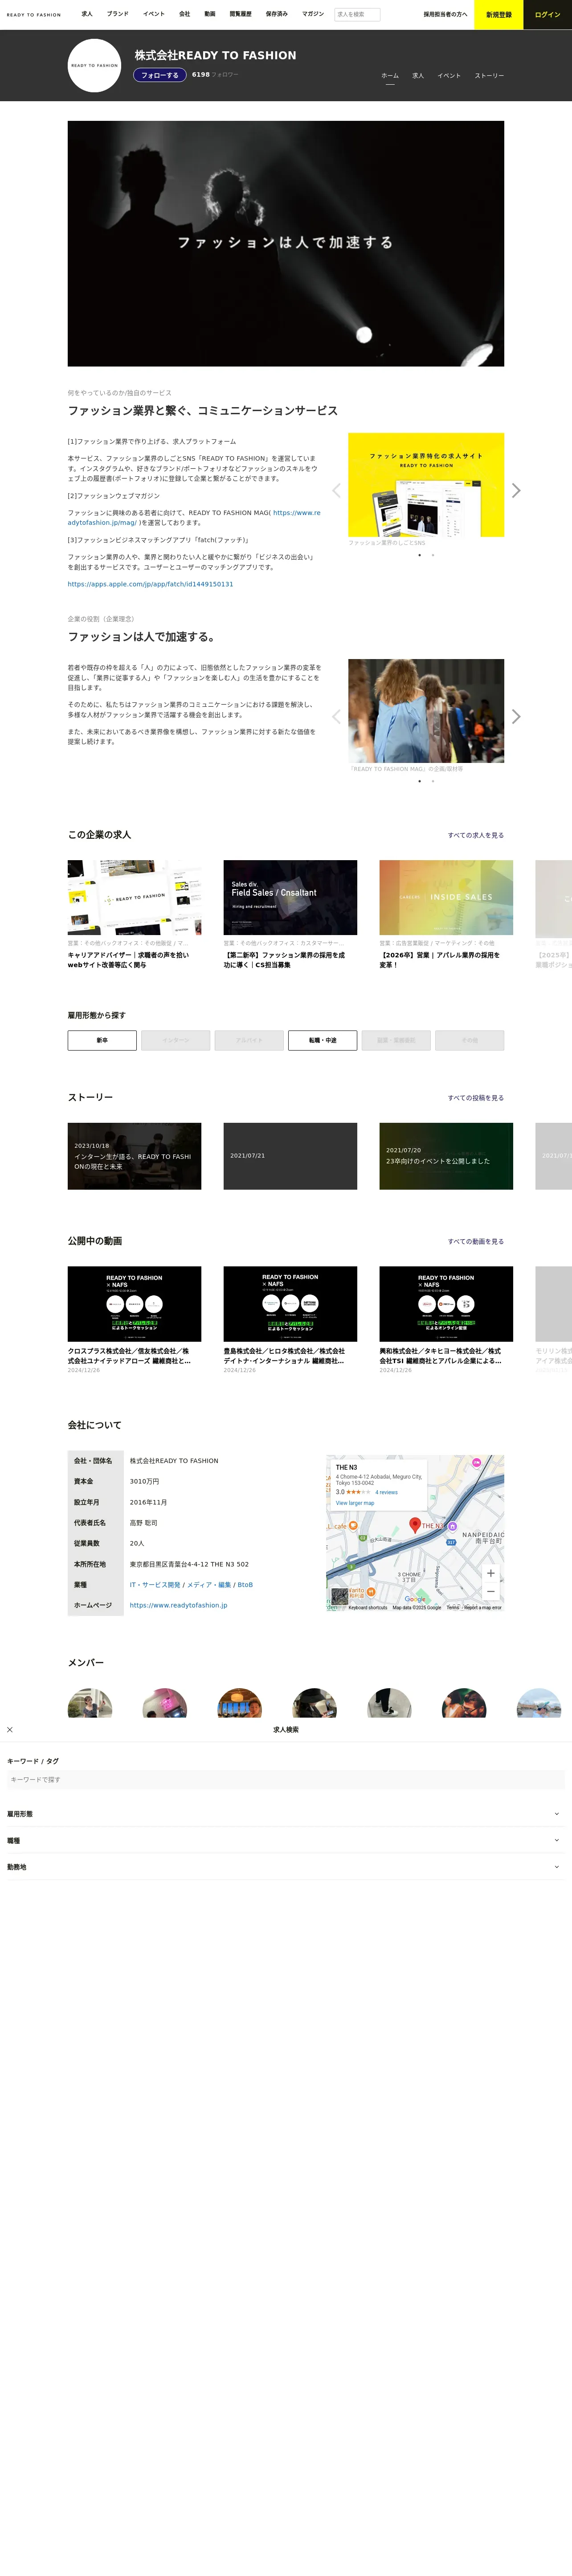Open the 採用担当者の方へ link
This screenshot has height=2576, width=572.
[445, 15]
